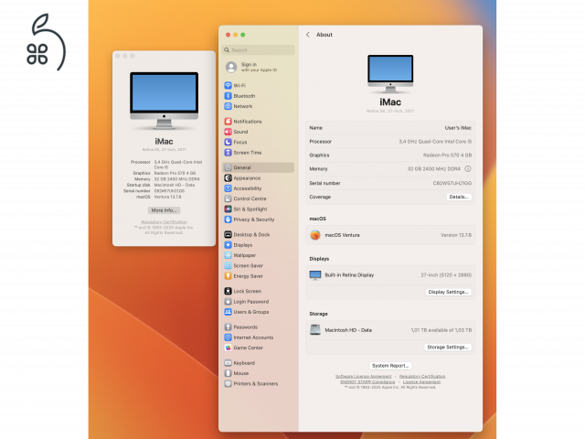This screenshot has height=439, width=585.
Task: Select the Displays sun icon
Action: click(228, 245)
